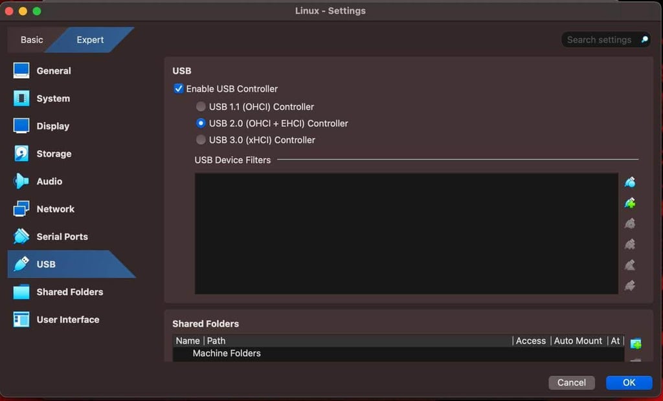663x401 pixels.
Task: Click the remove USB filter icon
Action: tap(630, 244)
